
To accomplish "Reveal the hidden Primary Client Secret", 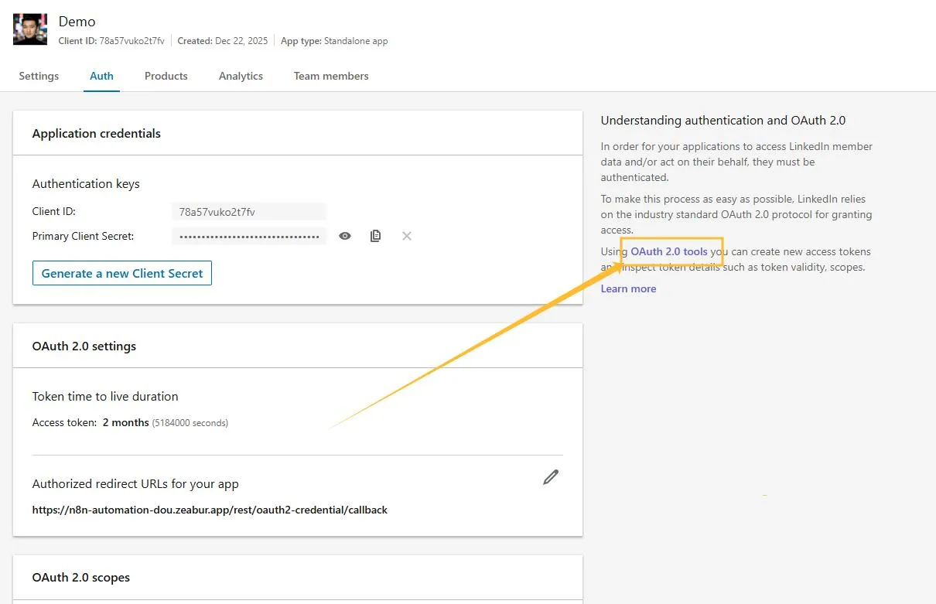I will pyautogui.click(x=345, y=236).
